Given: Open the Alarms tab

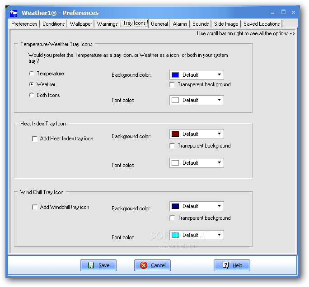Looking at the screenshot, I should 180,24.
